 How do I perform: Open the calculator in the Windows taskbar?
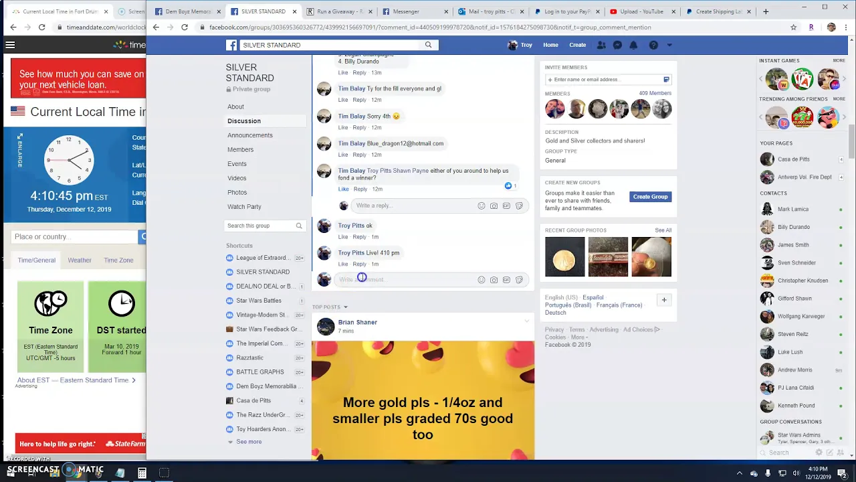point(142,473)
